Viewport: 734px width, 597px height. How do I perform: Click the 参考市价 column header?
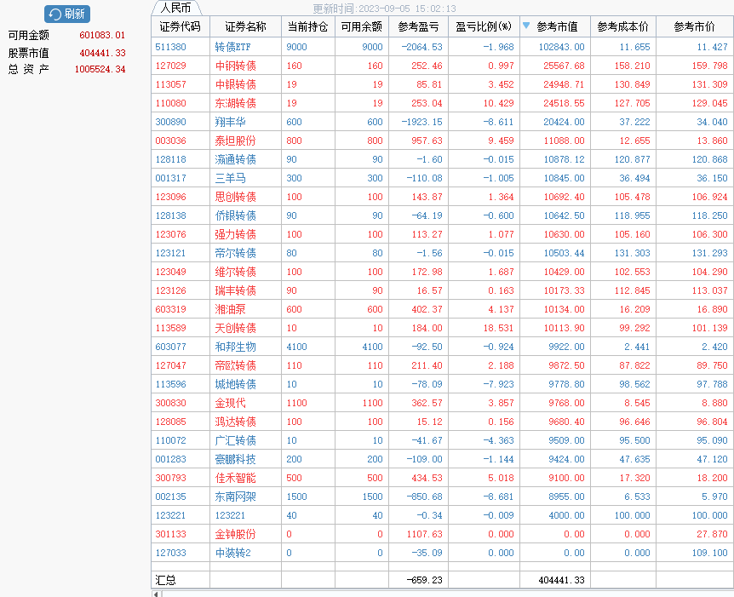[x=694, y=26]
